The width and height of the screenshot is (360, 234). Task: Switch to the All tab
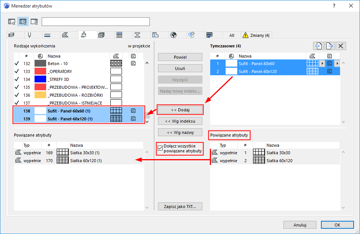coord(232,35)
